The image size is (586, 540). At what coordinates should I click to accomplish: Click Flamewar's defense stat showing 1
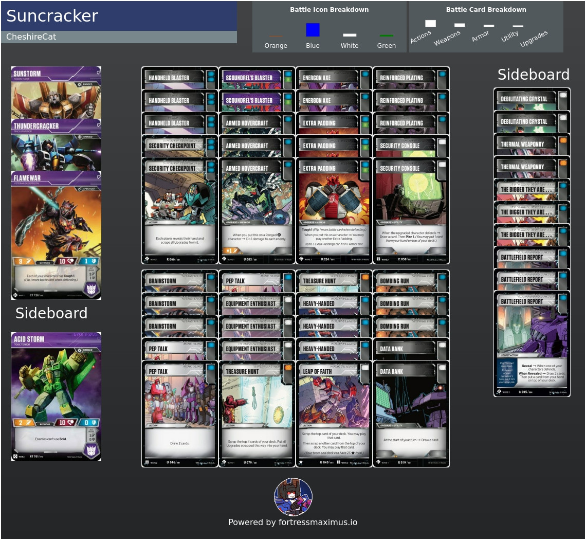89,261
